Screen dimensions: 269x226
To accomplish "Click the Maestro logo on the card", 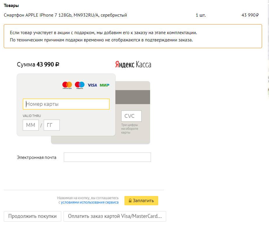I will coord(80,85).
